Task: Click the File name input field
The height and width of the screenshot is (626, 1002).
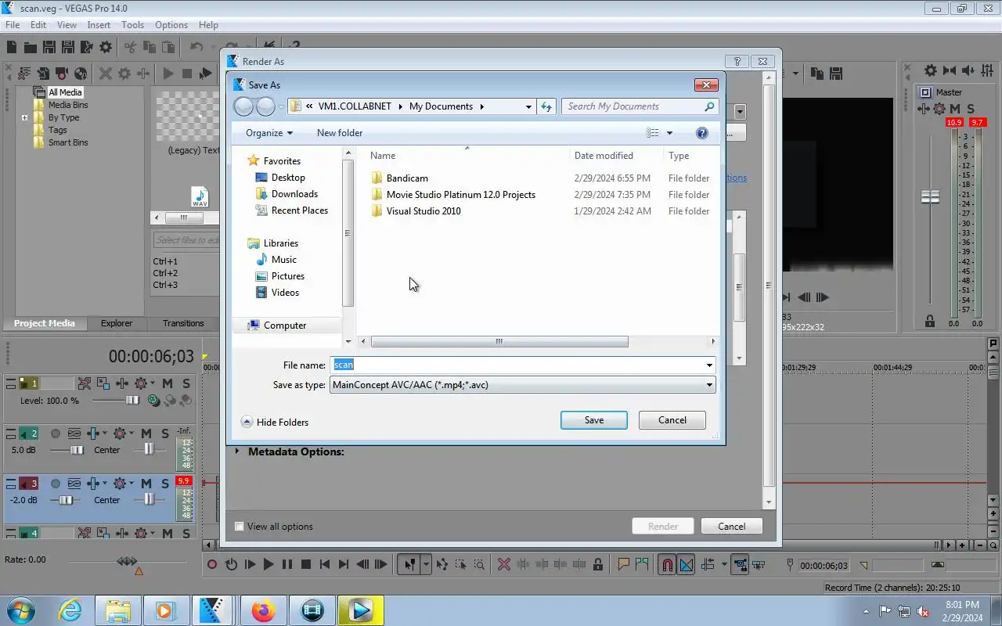Action: pyautogui.click(x=517, y=365)
